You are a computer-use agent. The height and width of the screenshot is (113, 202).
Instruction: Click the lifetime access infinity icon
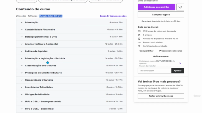pos(139,42)
